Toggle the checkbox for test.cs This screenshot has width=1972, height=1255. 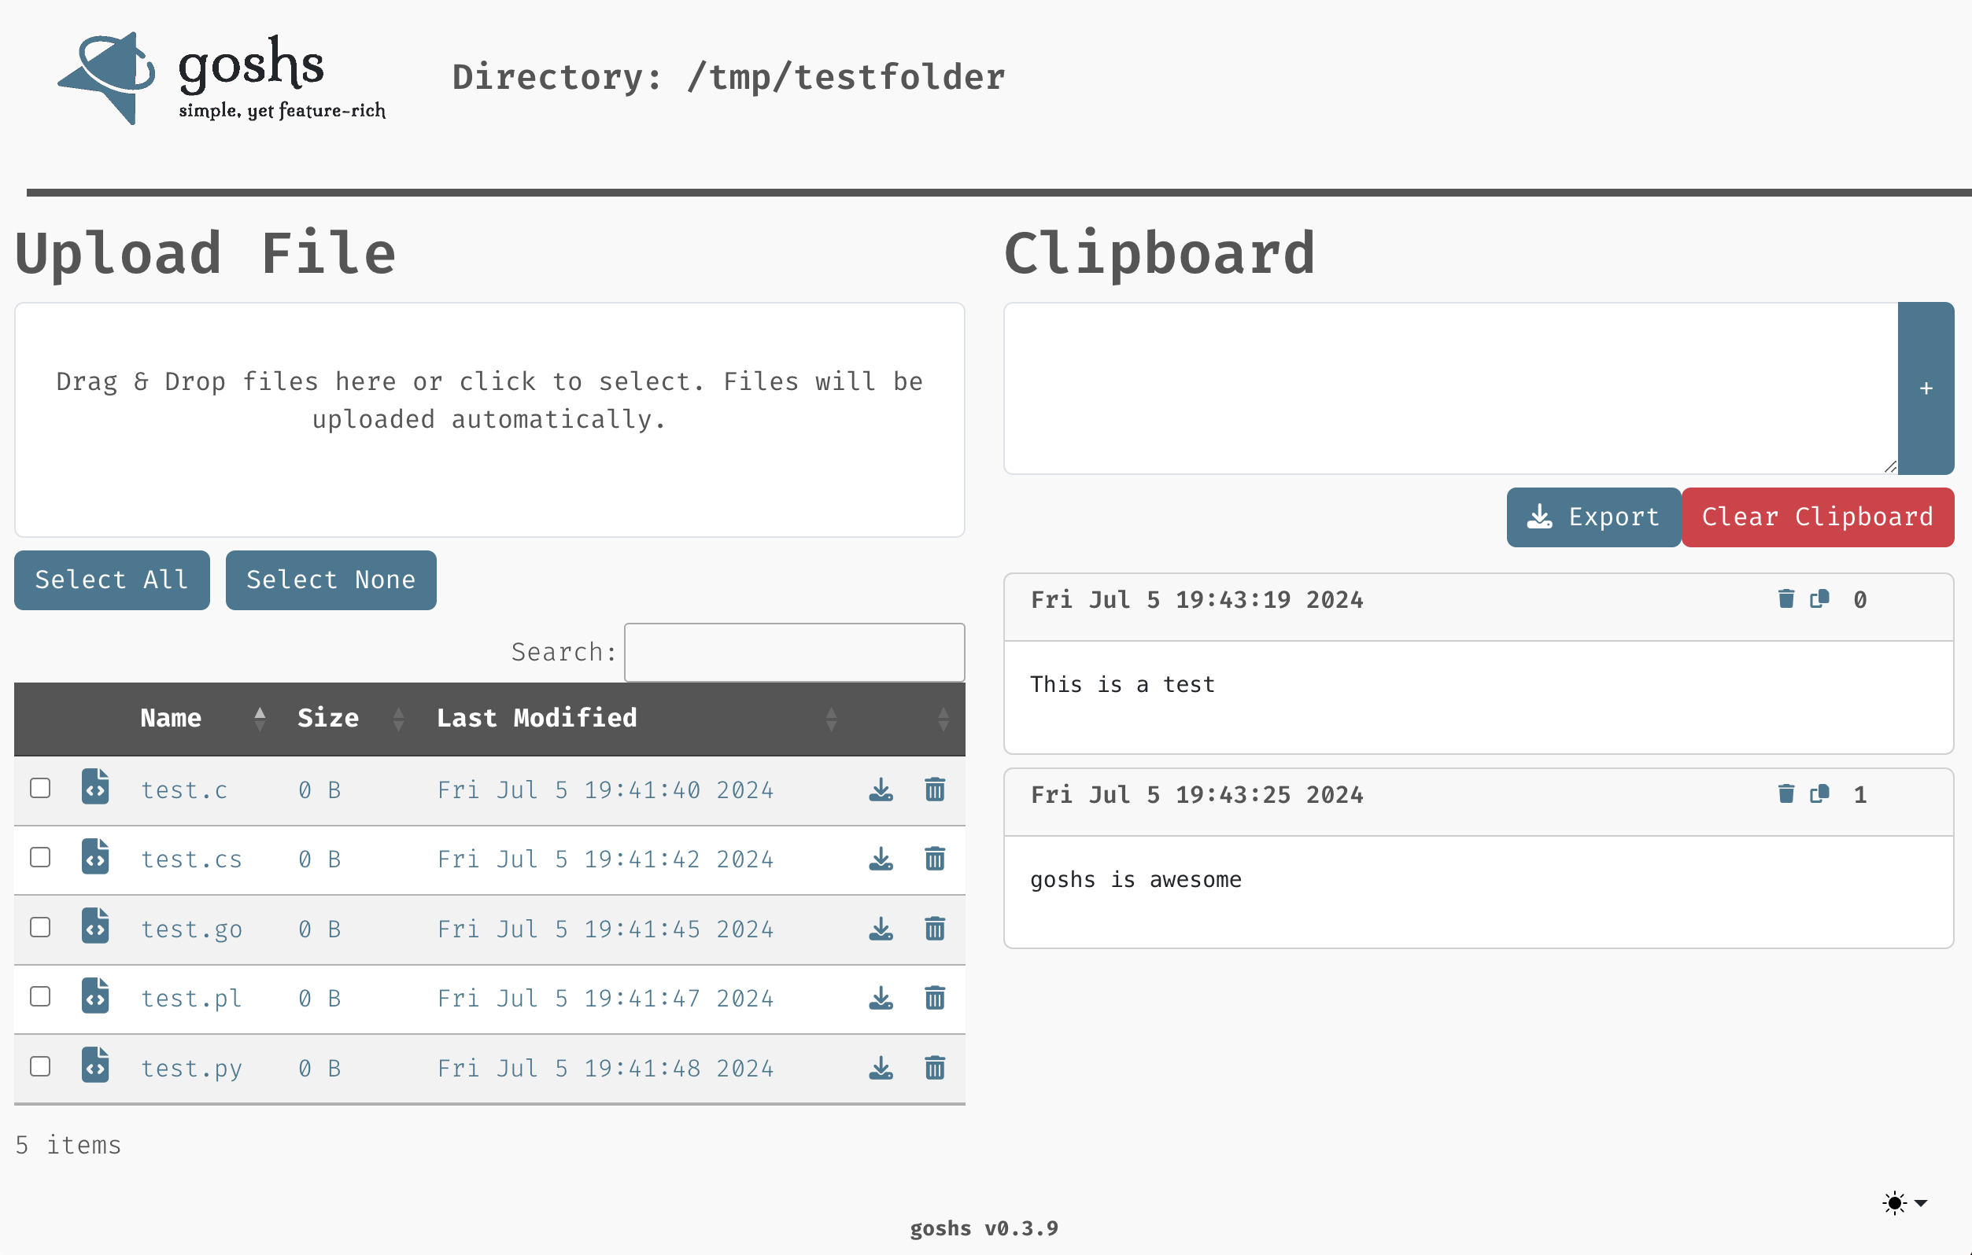(x=40, y=857)
